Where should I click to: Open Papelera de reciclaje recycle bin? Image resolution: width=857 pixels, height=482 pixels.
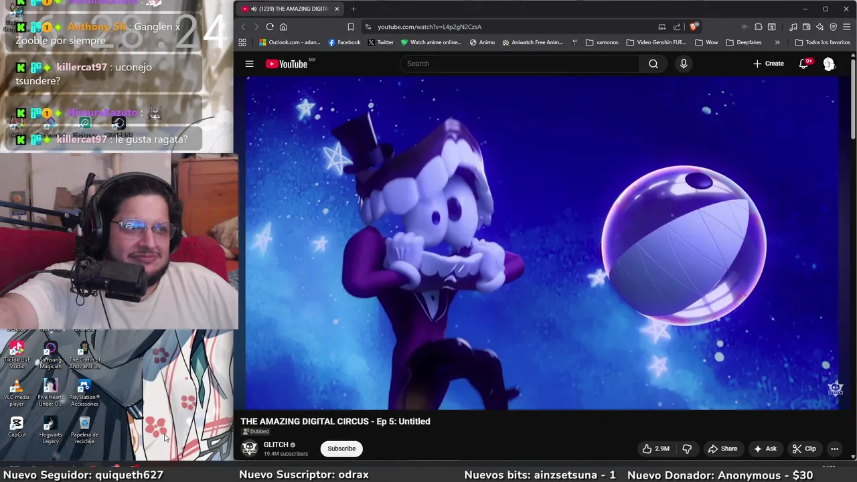tap(84, 430)
